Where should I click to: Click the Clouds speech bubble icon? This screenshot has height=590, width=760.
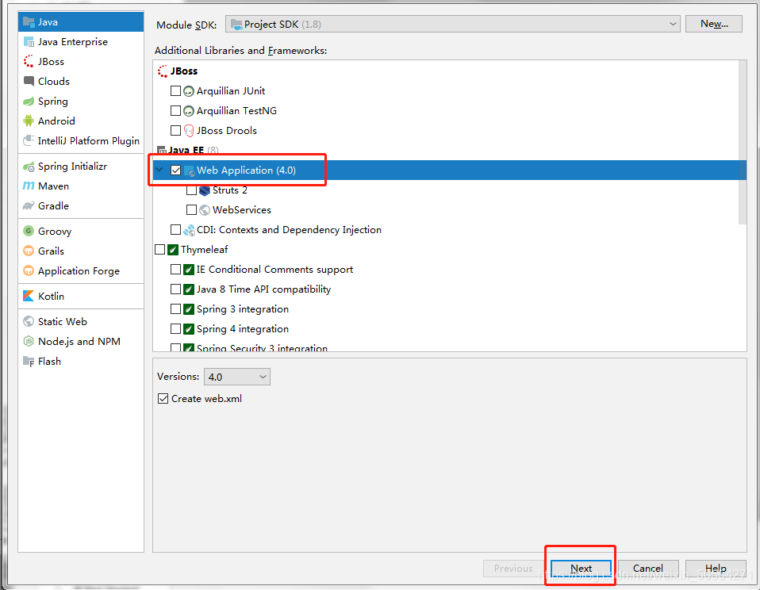[x=29, y=82]
